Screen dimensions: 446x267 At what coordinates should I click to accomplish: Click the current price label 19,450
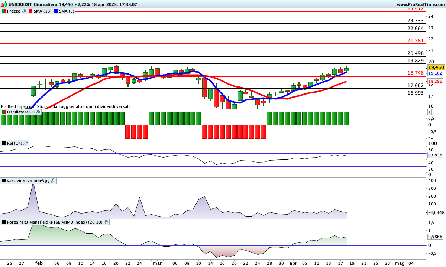coord(436,67)
